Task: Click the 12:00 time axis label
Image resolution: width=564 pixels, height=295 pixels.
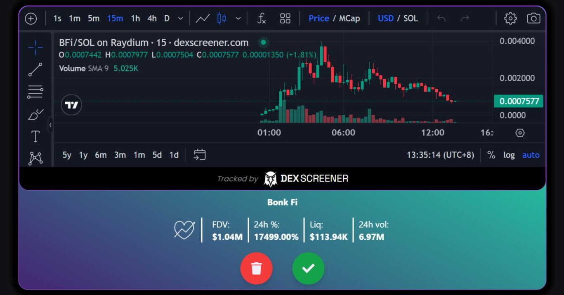Action: [433, 133]
